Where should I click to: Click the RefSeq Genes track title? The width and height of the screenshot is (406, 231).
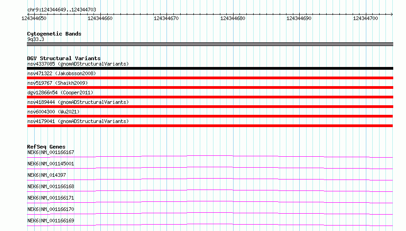[x=47, y=147]
